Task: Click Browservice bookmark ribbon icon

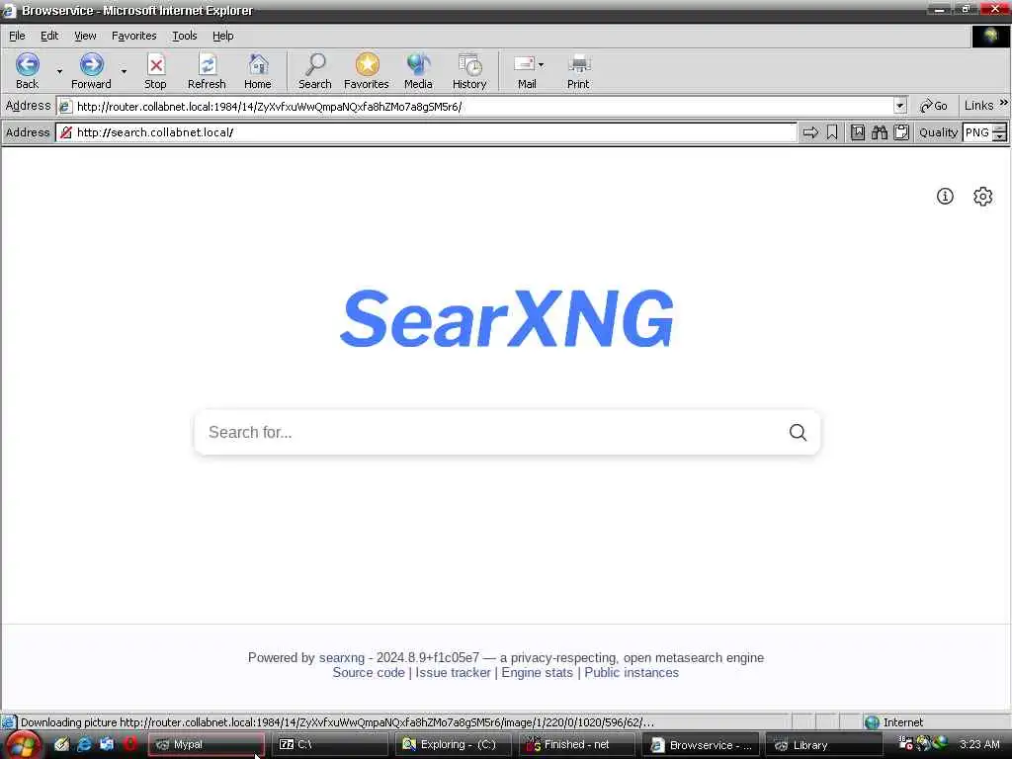Action: [832, 132]
